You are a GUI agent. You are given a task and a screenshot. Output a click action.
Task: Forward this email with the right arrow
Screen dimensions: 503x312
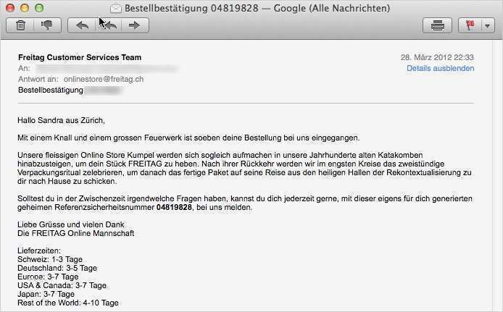[133, 25]
